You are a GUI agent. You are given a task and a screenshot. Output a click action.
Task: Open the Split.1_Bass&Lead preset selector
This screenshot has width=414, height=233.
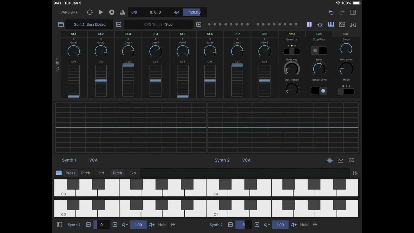(x=90, y=24)
